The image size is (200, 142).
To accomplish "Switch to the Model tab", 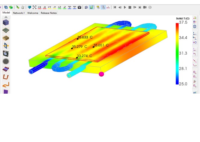I will 6,13.
